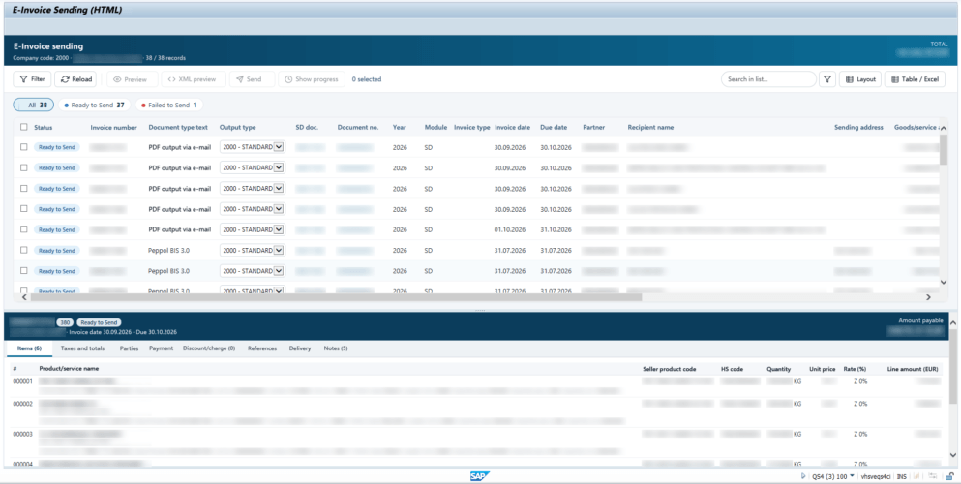Viewport: 961px width, 484px height.
Task: Open the Layout settings button
Action: [860, 79]
